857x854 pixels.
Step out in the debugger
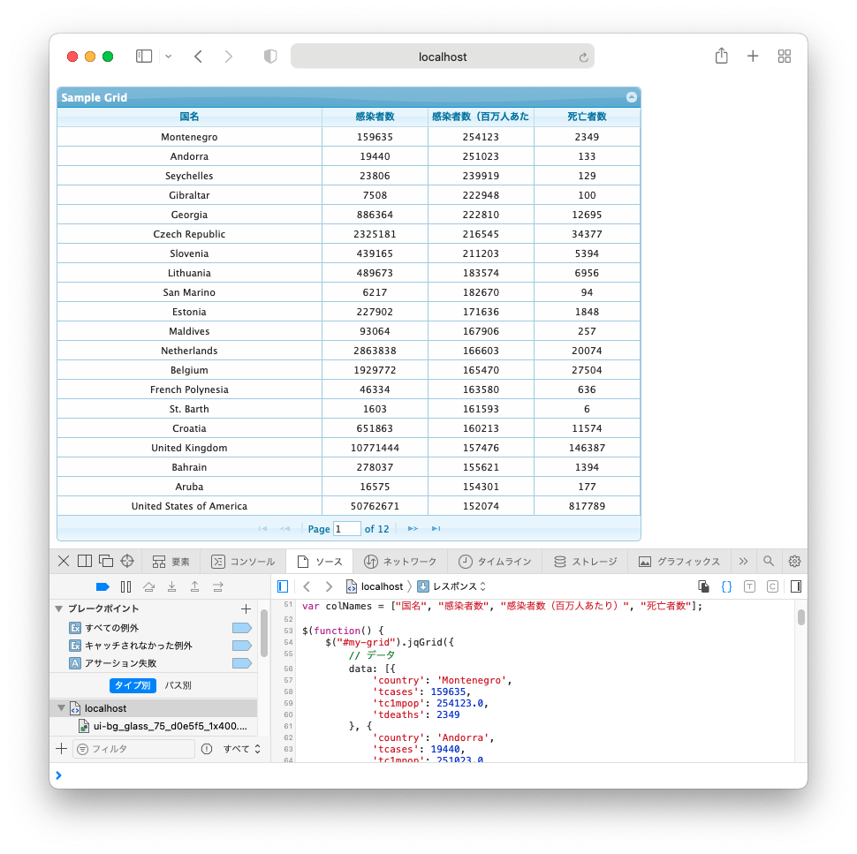point(194,586)
